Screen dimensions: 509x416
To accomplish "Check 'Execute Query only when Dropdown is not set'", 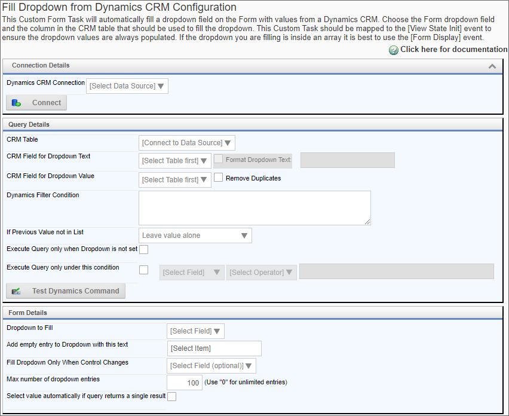I will (x=143, y=249).
